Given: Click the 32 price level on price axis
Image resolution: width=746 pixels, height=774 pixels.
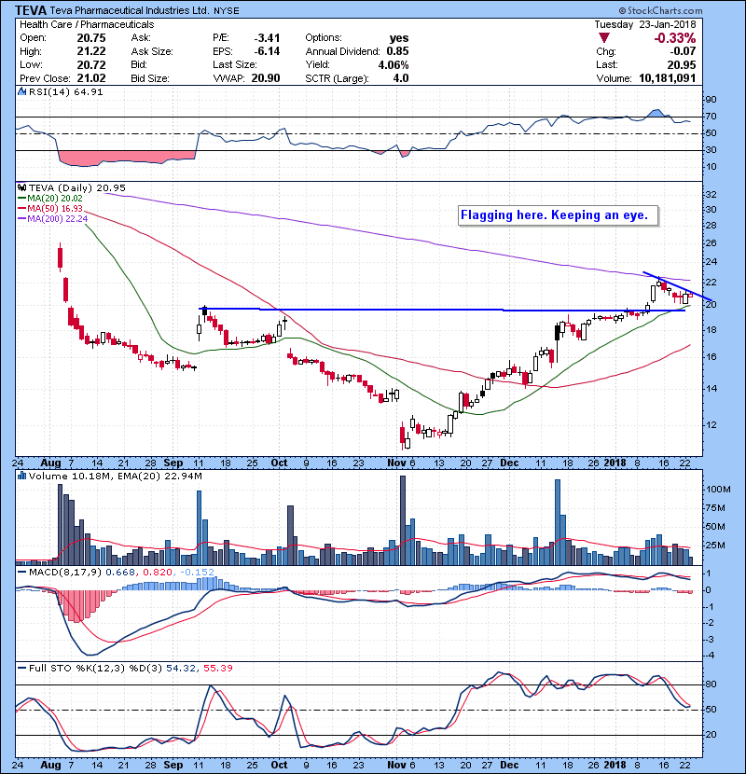Looking at the screenshot, I should click(711, 195).
